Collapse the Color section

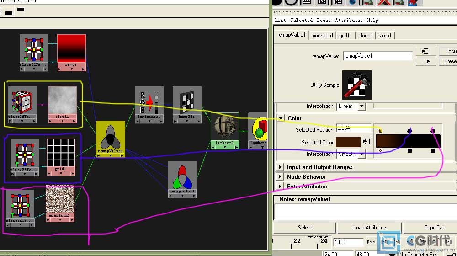[x=281, y=118]
